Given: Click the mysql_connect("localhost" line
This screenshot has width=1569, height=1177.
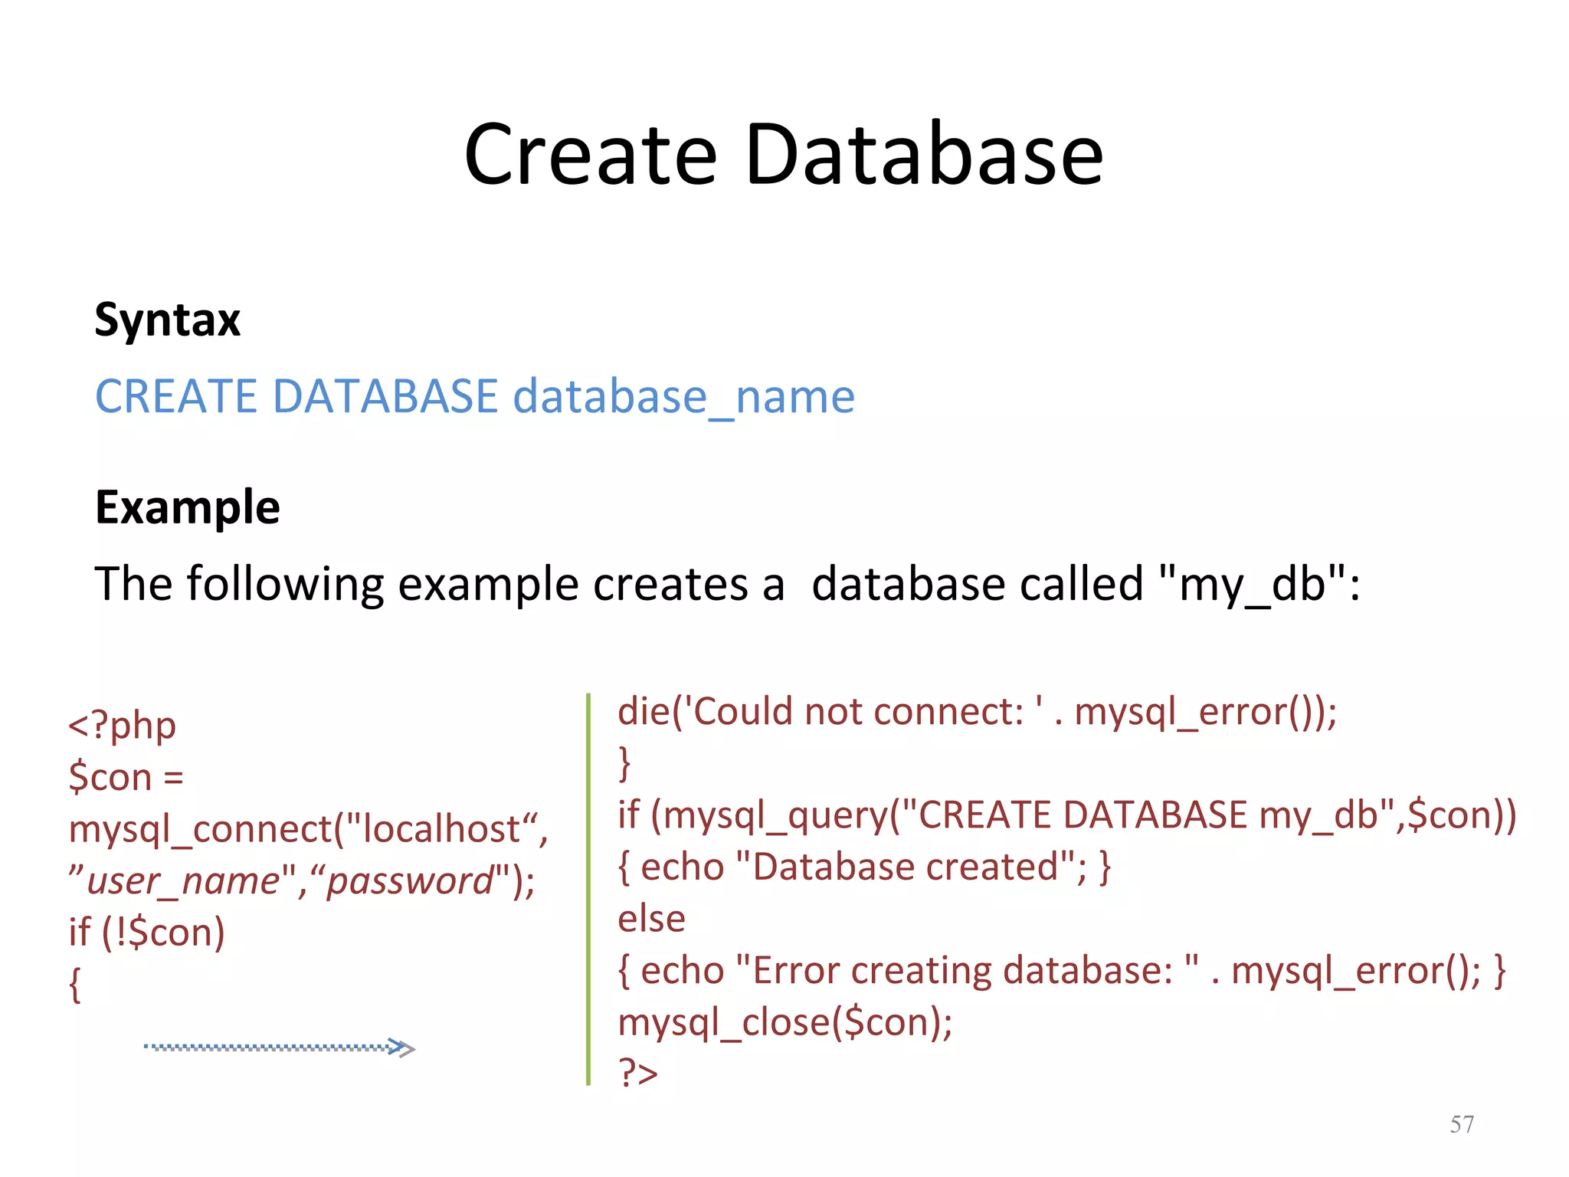Looking at the screenshot, I should point(308,830).
